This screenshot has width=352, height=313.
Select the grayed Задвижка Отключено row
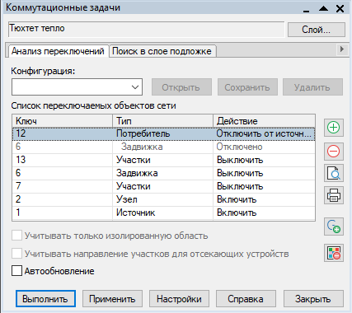164,147
